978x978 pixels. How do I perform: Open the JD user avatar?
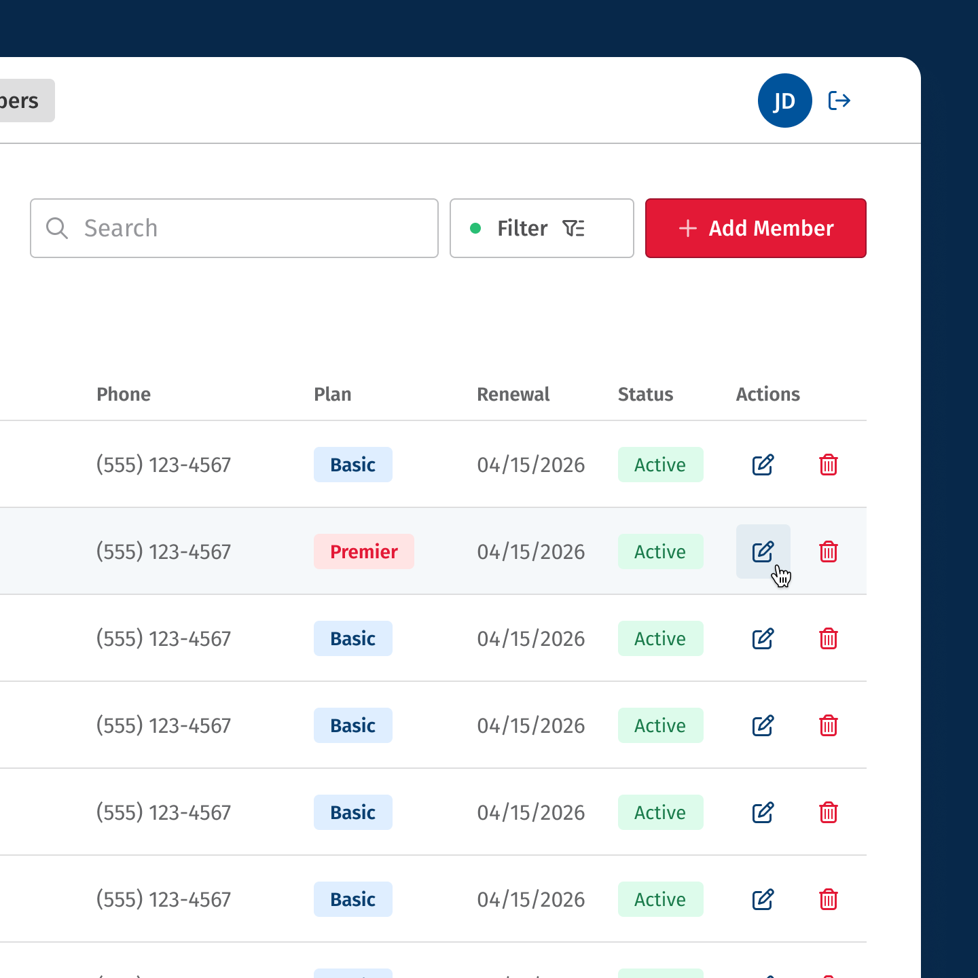click(x=784, y=101)
